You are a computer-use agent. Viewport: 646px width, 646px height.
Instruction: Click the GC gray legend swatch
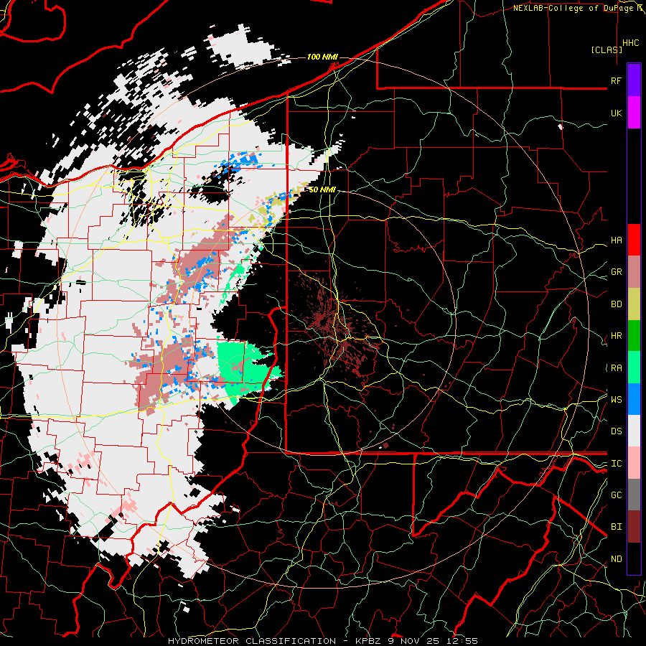pos(634,495)
